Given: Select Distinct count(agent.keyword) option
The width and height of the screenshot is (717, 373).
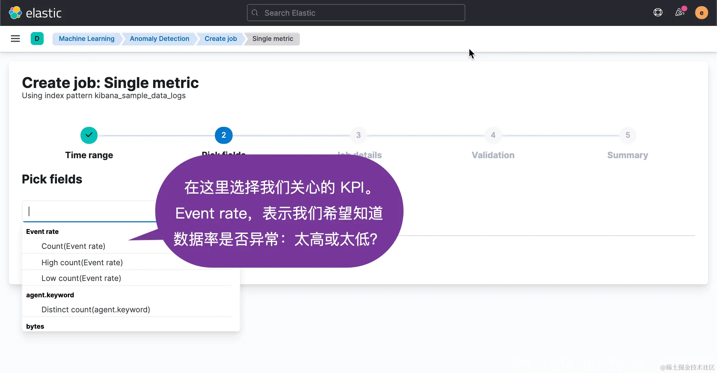Looking at the screenshot, I should click(96, 310).
